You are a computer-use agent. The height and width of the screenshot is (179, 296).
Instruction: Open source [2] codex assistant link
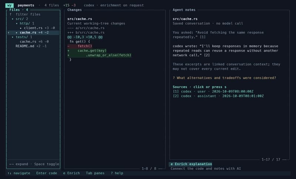pos(218,96)
